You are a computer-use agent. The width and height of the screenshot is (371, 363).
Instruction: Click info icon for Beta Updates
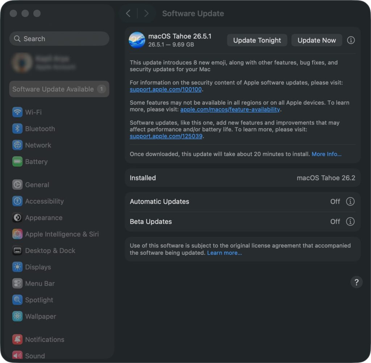tap(350, 221)
